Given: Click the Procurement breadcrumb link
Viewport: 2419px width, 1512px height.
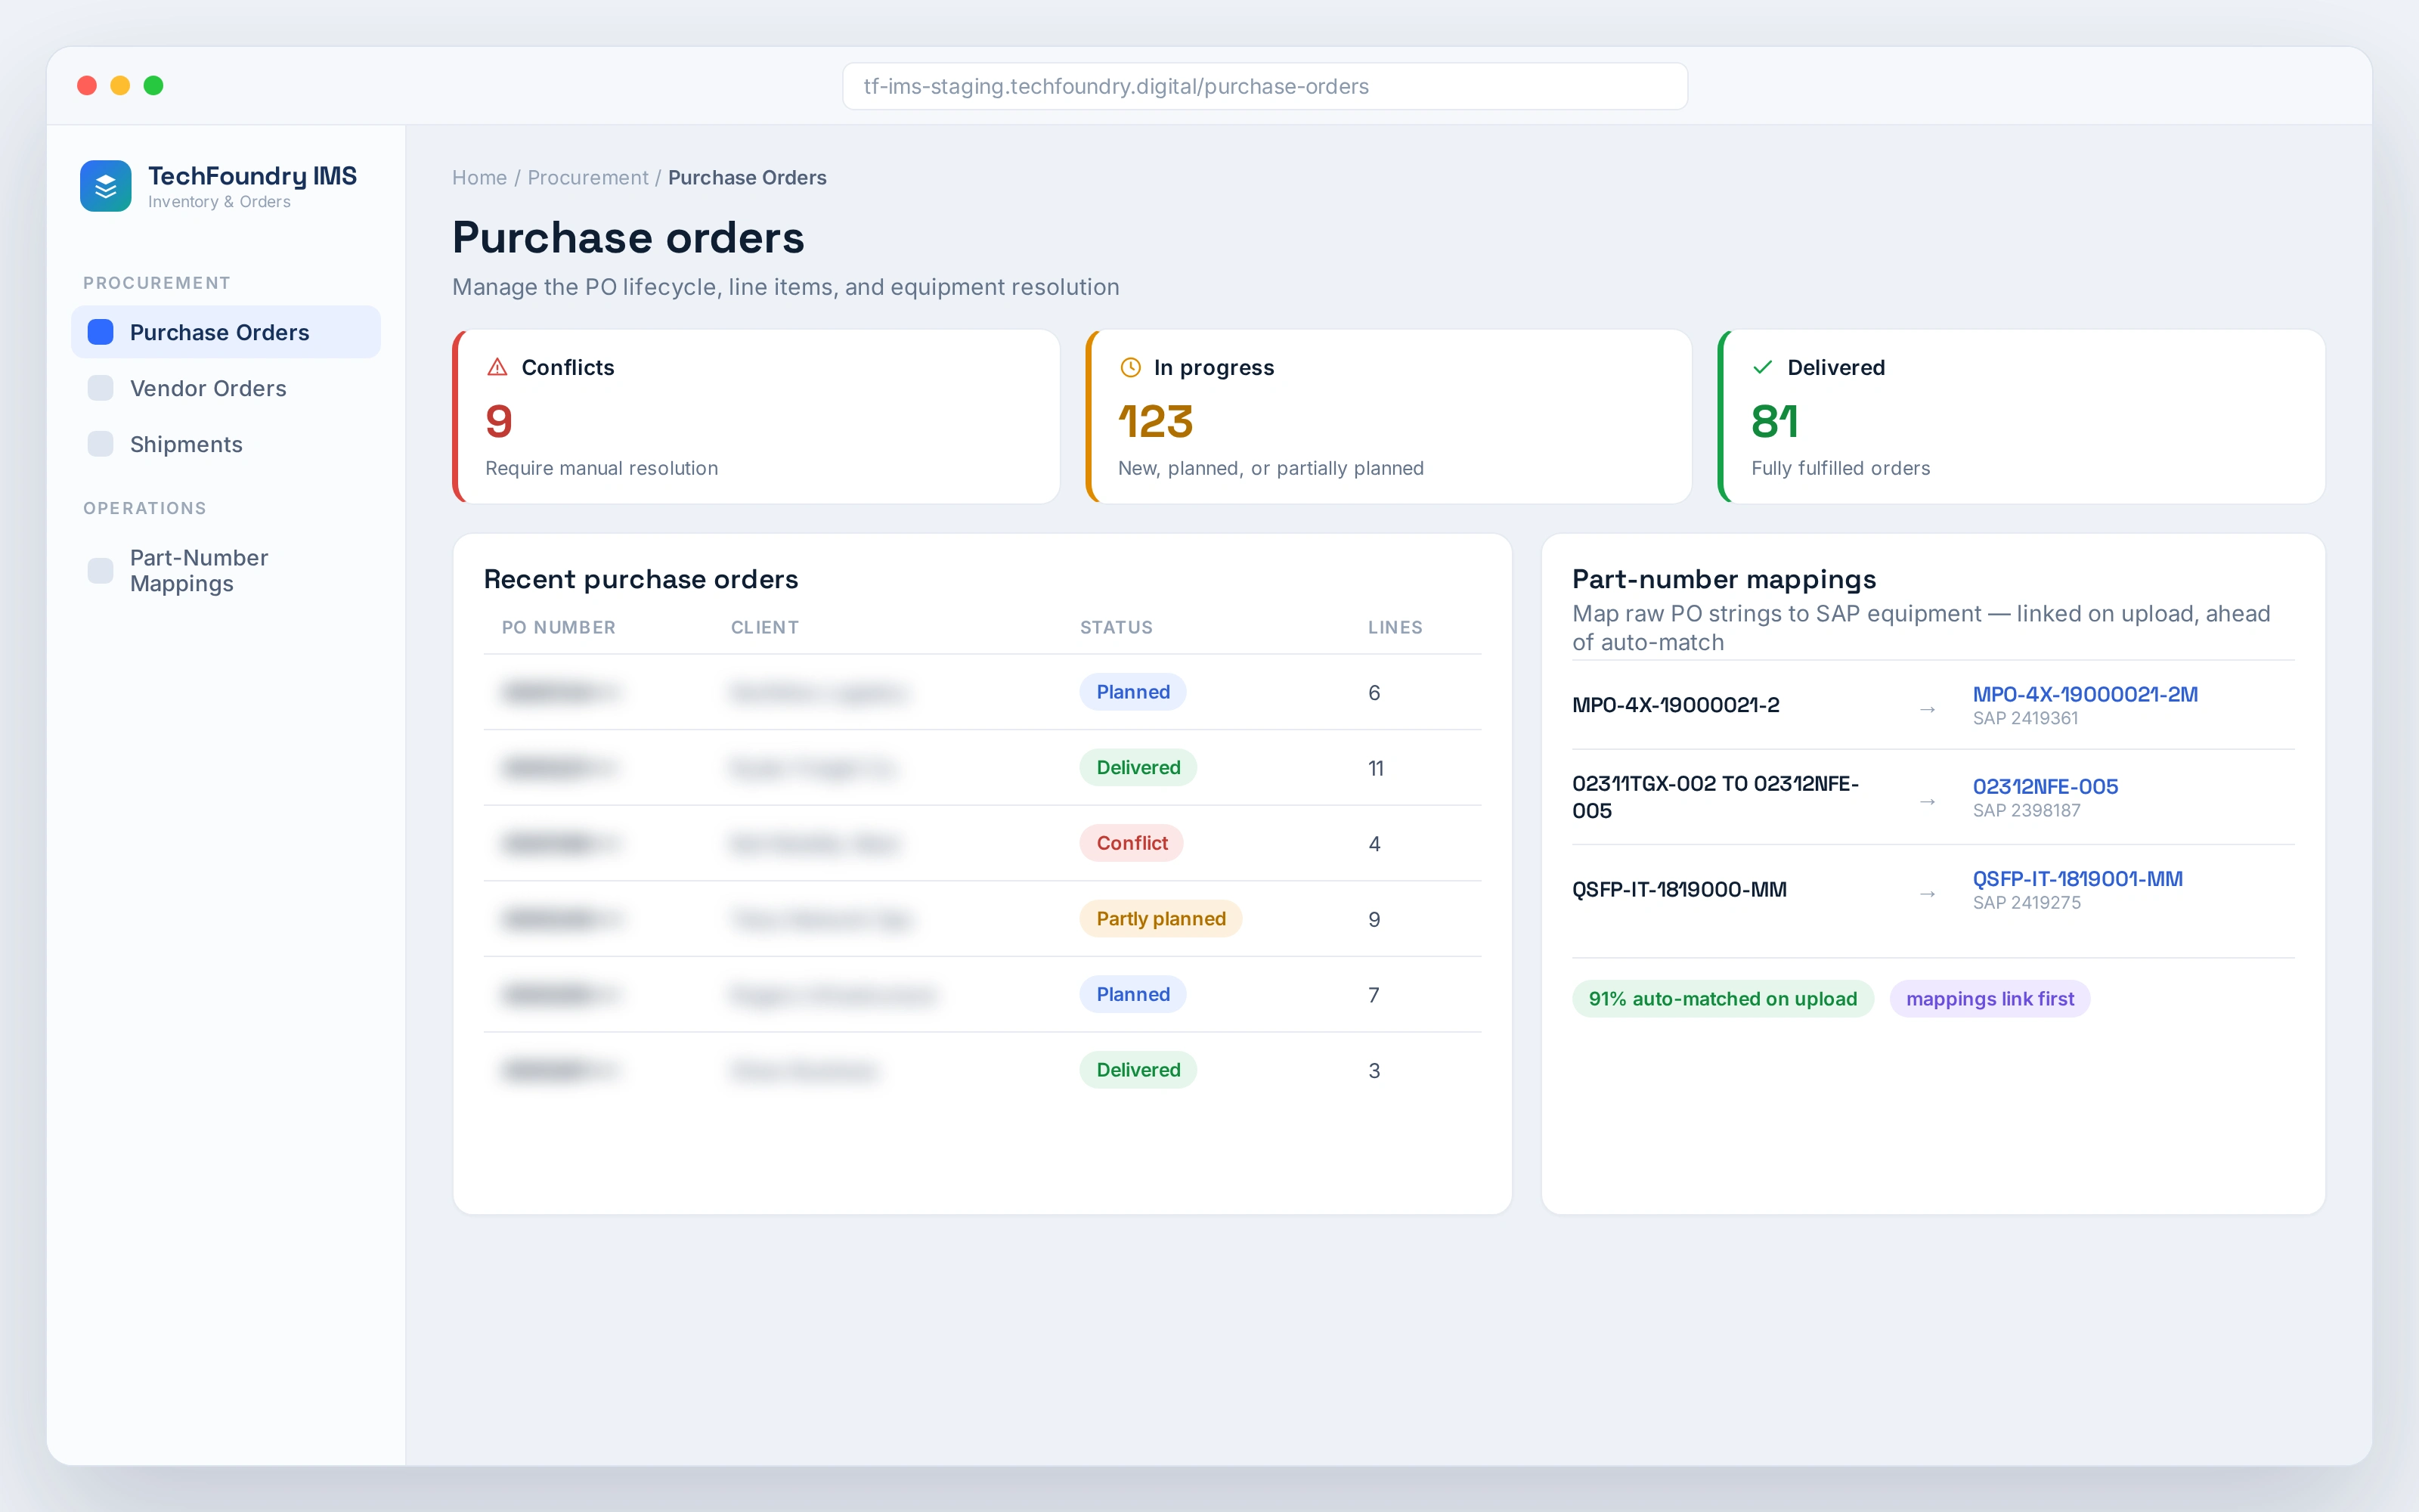Looking at the screenshot, I should (588, 177).
